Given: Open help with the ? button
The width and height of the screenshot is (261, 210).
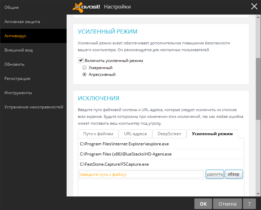Looking at the screenshot, I should pos(249,204).
